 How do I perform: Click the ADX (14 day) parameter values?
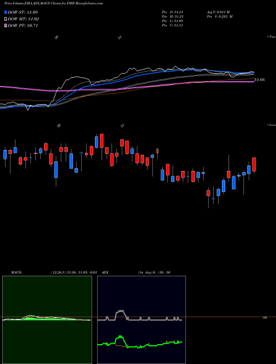pos(154,272)
